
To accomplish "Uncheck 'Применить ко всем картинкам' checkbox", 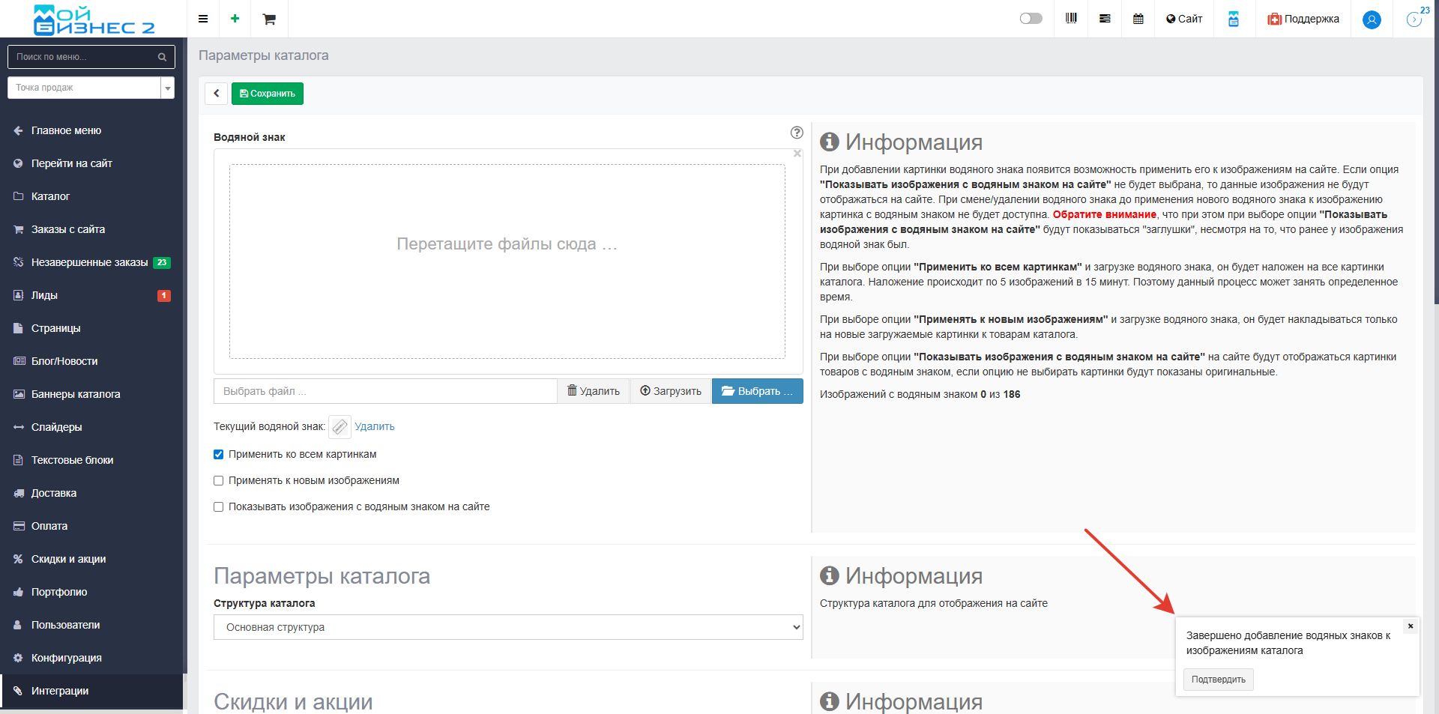I will point(219,455).
